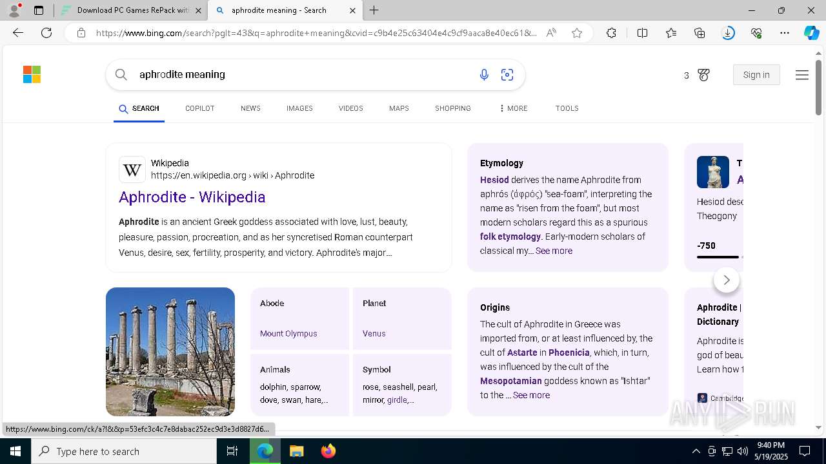This screenshot has width=826, height=464.
Task: Switch to IMAGES tab
Action: pos(299,108)
